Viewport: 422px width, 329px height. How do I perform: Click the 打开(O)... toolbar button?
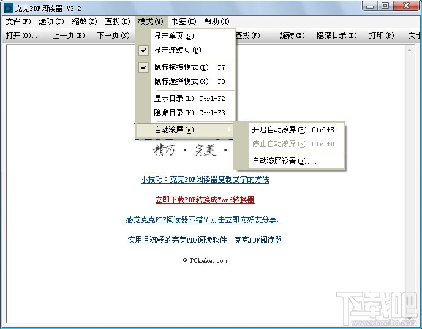pos(24,36)
